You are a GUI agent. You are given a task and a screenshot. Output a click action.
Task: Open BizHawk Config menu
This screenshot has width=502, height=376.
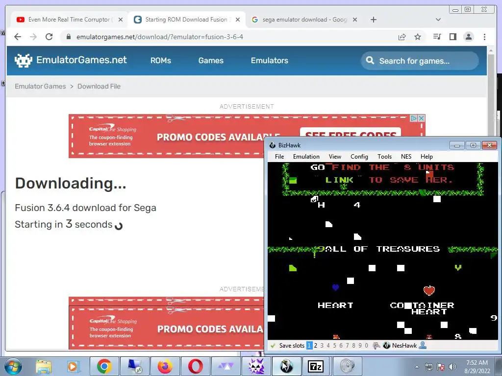click(x=359, y=157)
